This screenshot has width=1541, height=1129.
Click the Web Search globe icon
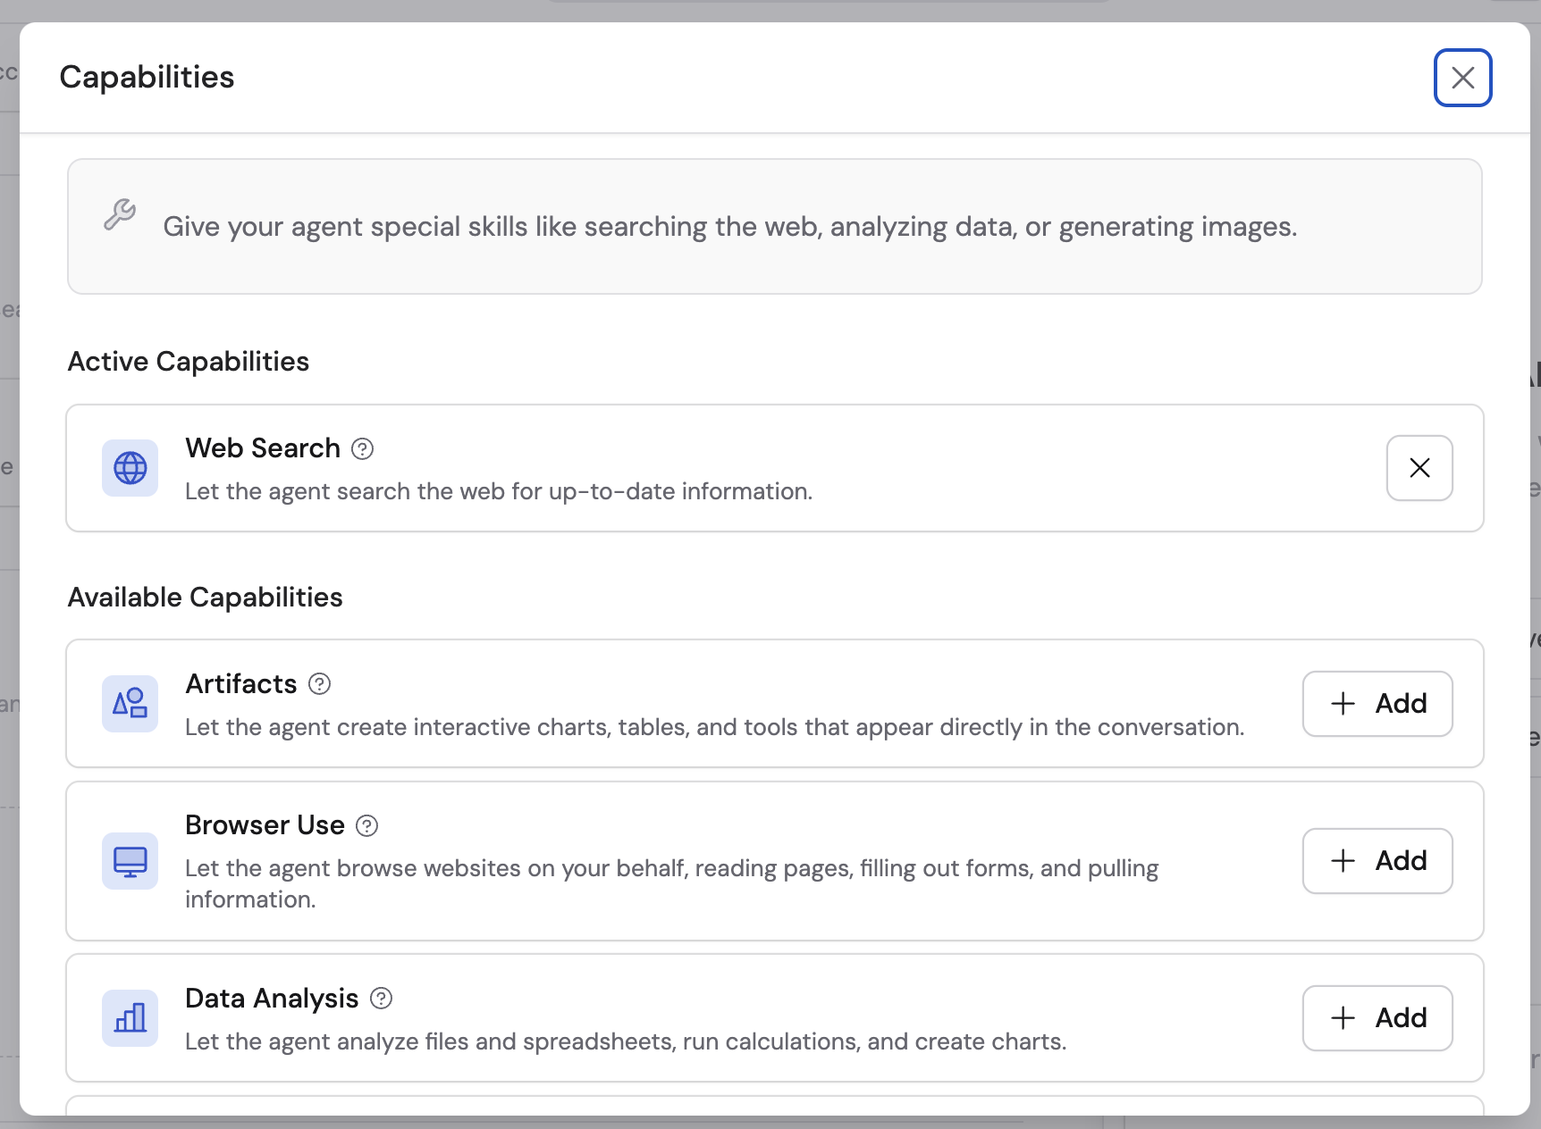130,467
